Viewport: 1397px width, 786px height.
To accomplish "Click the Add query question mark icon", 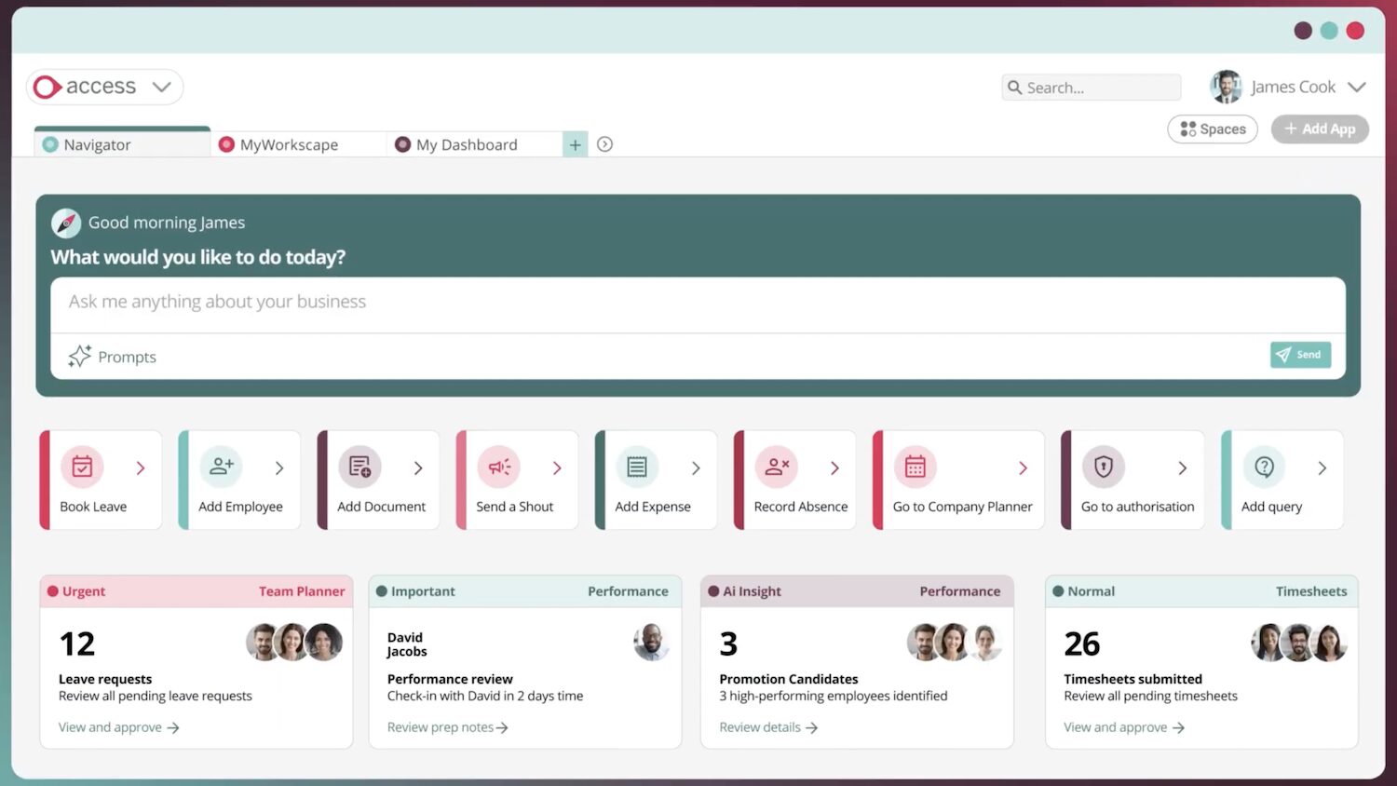I will pos(1264,467).
